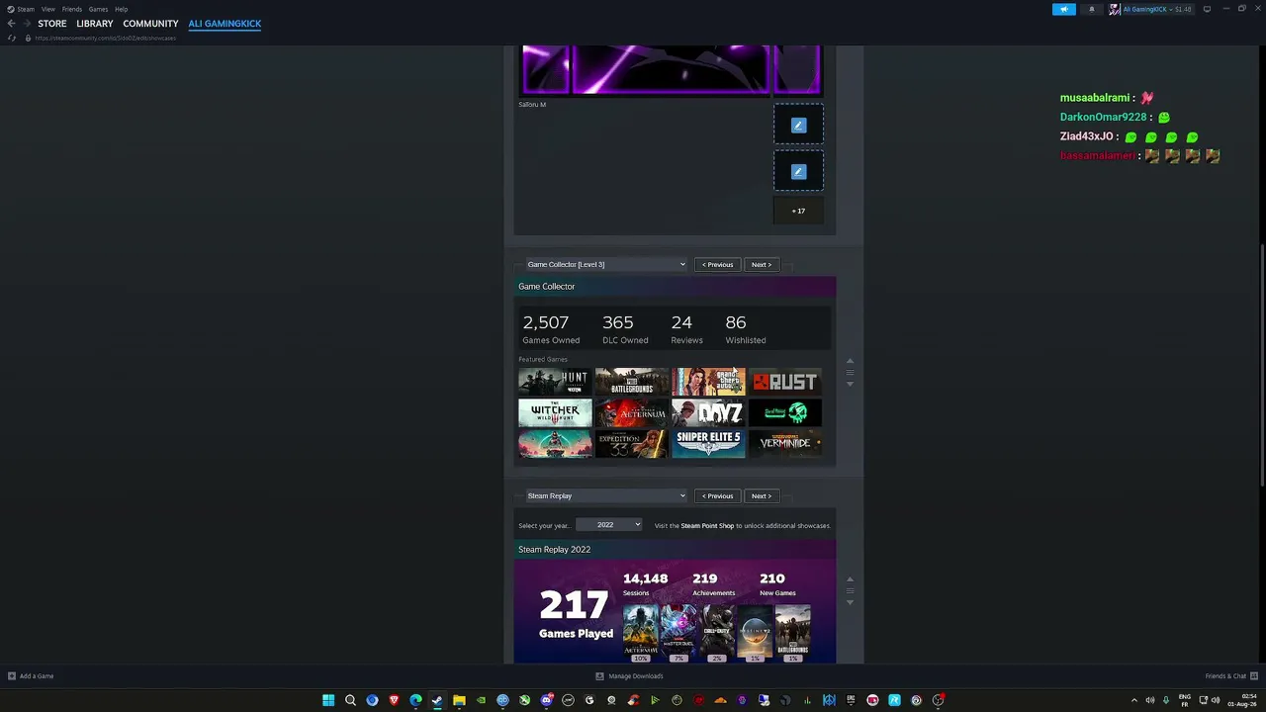The height and width of the screenshot is (712, 1266).
Task: Click Previous beside the Steam Replay dropdown
Action: [718, 496]
